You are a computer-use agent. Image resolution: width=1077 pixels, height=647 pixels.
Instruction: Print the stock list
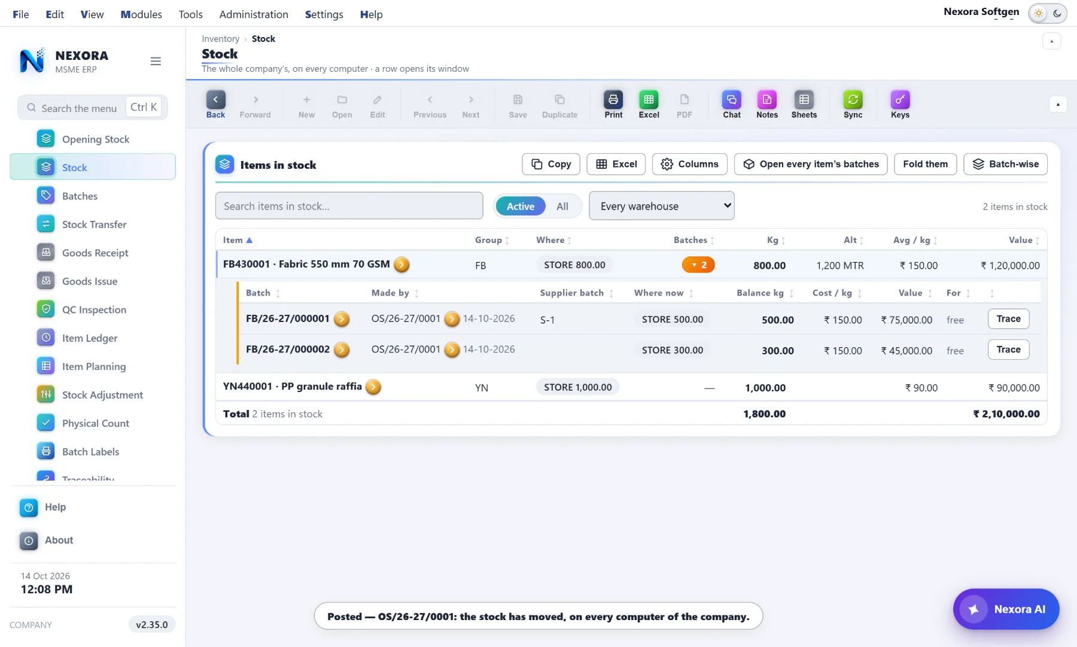(613, 105)
